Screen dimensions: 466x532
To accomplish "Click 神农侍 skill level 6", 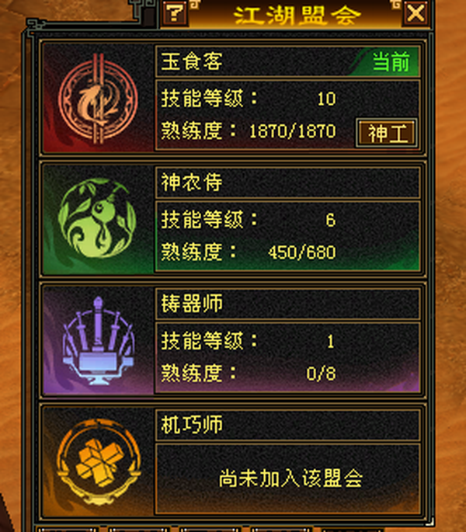I will 331,220.
